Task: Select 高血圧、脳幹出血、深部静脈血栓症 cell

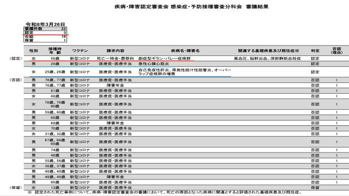Action: [267, 58]
